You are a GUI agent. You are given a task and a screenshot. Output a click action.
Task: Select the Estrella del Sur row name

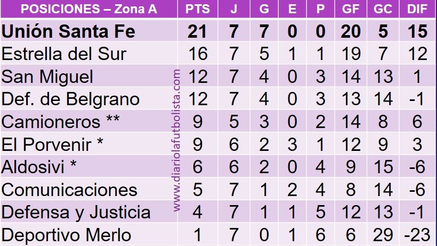[64, 54]
